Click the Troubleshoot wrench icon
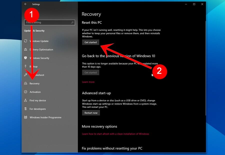The image size is (225, 155). pos(25,75)
